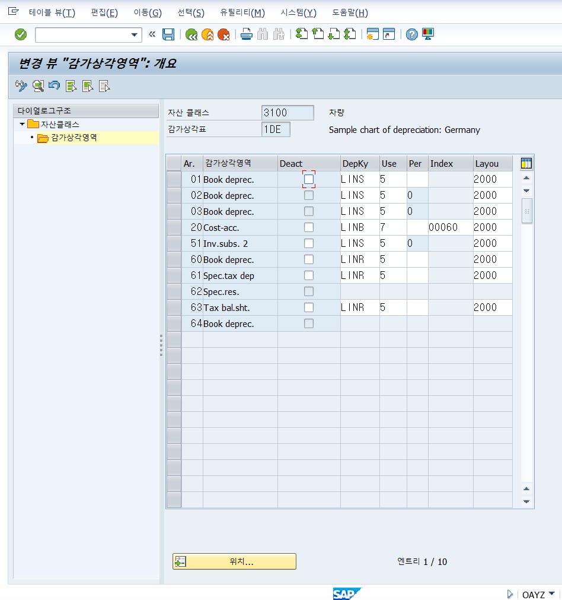
Task: Click the Deact column header
Action: pyautogui.click(x=309, y=163)
